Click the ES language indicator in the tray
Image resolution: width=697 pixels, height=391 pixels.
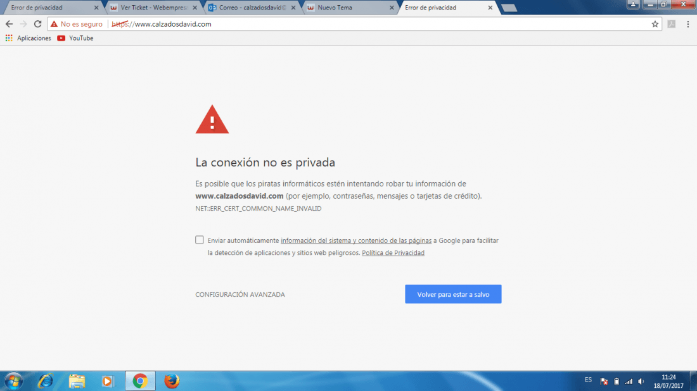pyautogui.click(x=588, y=380)
